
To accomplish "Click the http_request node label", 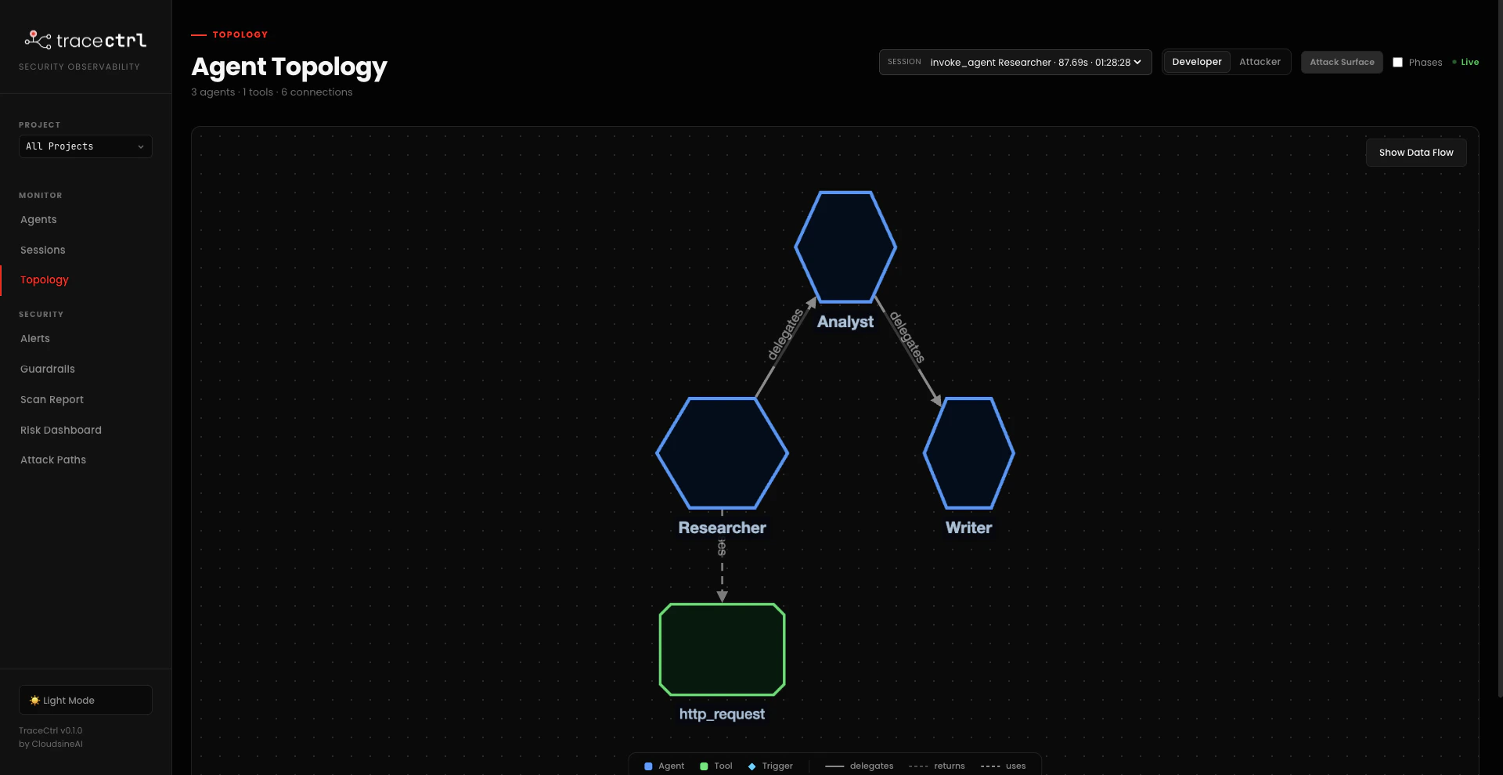I will (722, 714).
